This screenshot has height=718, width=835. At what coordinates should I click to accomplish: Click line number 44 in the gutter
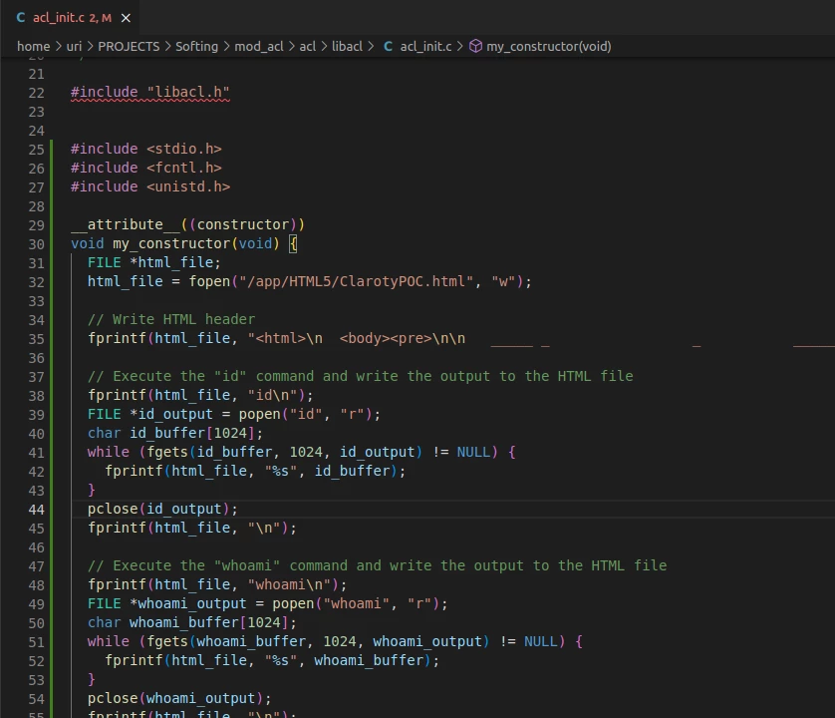coord(36,509)
